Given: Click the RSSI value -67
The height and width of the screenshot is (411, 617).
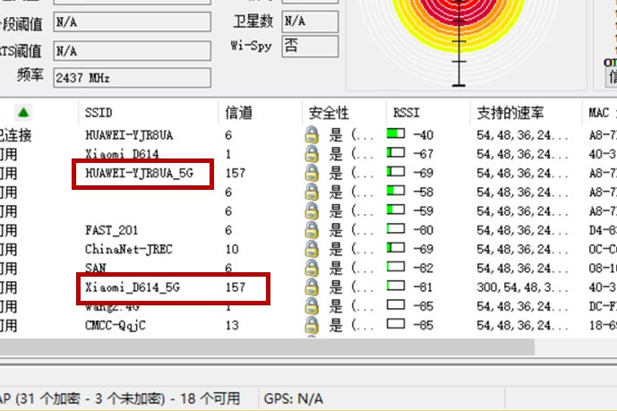Looking at the screenshot, I should (x=424, y=154).
